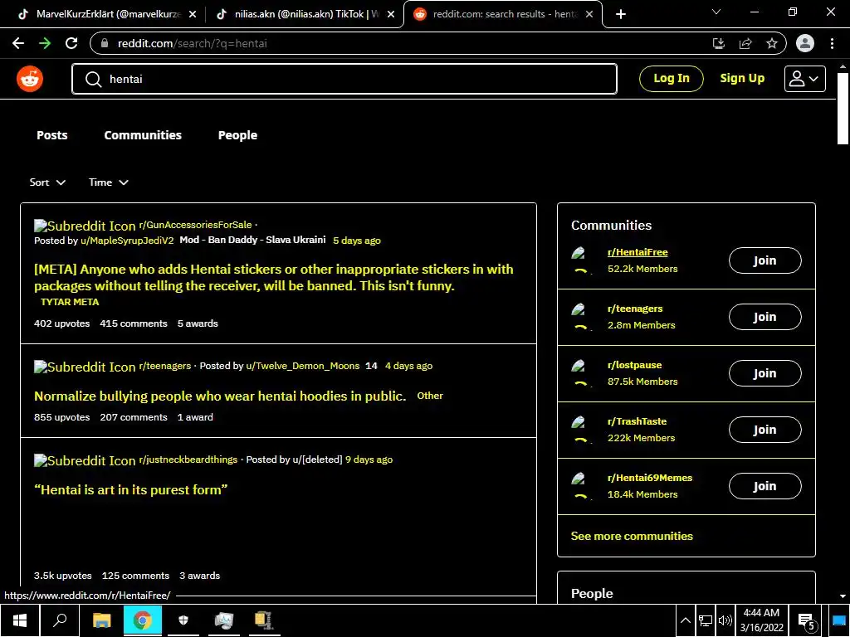Open File Explorer from the taskbar

(x=101, y=620)
